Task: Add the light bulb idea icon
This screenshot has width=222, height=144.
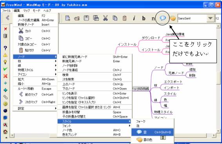Action: pos(5,62)
